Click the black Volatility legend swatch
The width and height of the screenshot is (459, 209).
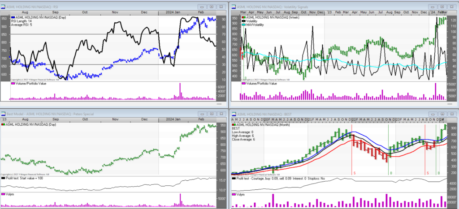pyautogui.click(x=243, y=21)
